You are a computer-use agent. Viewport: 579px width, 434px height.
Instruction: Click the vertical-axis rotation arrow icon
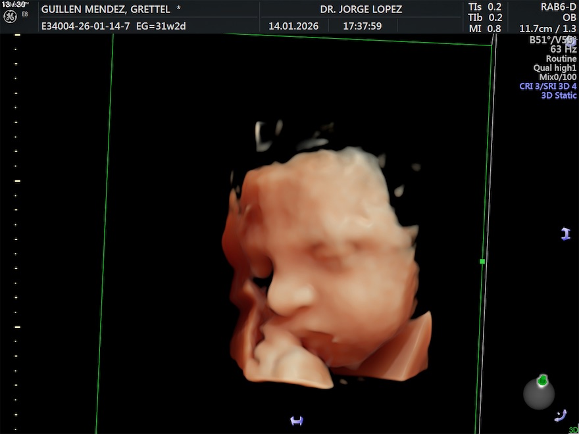coord(565,234)
